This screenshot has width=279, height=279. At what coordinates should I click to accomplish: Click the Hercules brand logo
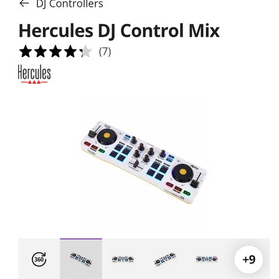34,74
